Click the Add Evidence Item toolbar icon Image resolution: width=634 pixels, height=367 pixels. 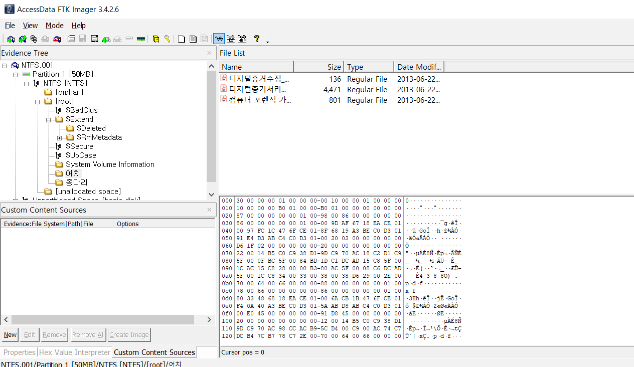coord(11,39)
